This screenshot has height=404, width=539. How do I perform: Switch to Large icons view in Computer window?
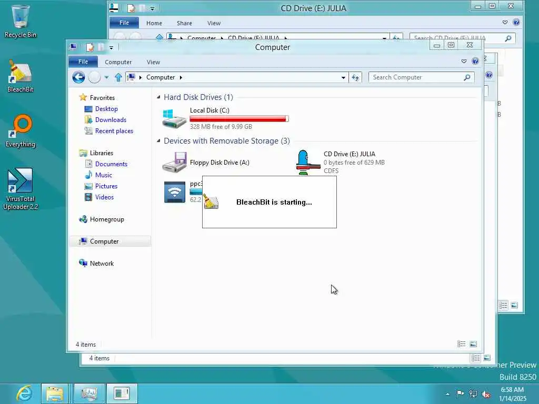[x=473, y=344]
